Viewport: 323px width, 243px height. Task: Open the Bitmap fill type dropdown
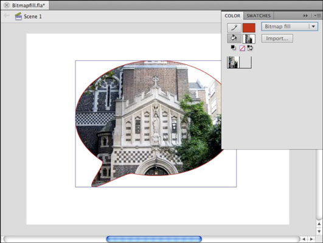290,27
